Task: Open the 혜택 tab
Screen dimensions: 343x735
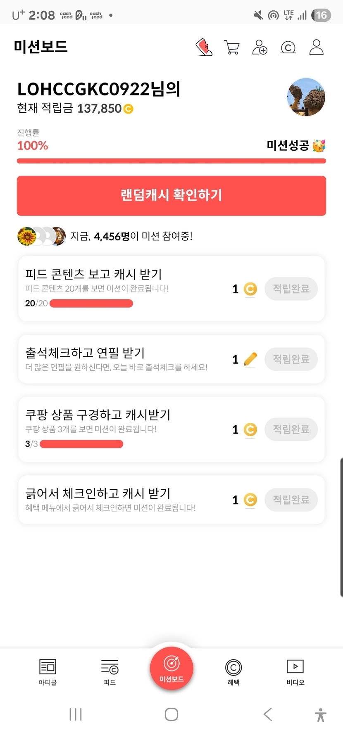Action: 233,672
